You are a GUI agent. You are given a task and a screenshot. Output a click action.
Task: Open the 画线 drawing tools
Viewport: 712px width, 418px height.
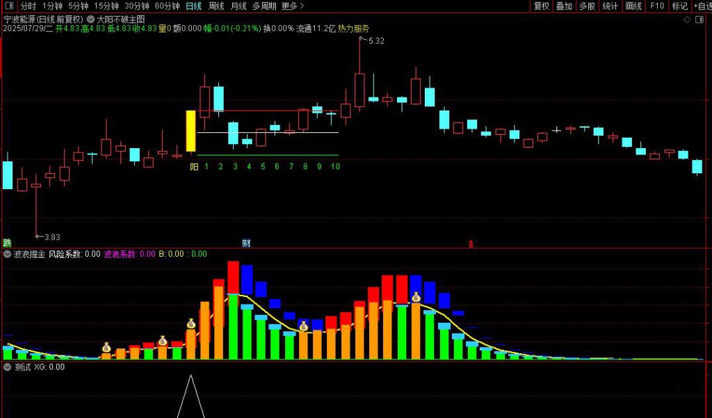[x=633, y=6]
